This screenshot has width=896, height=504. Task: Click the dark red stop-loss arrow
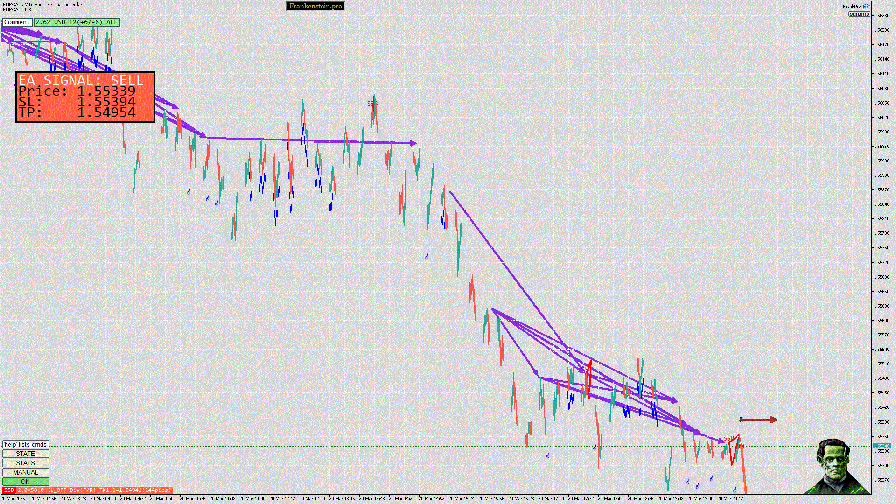click(760, 420)
